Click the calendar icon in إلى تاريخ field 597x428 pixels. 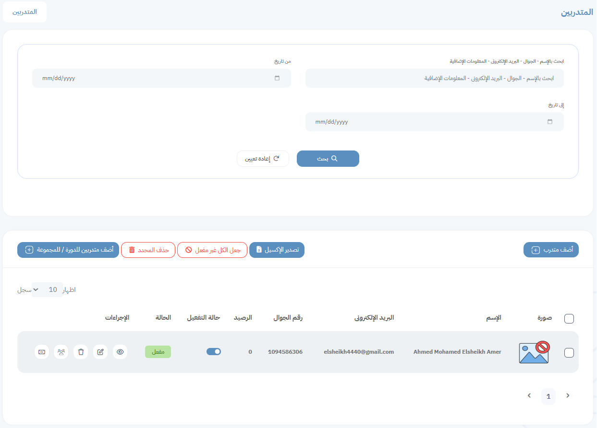[x=550, y=122]
